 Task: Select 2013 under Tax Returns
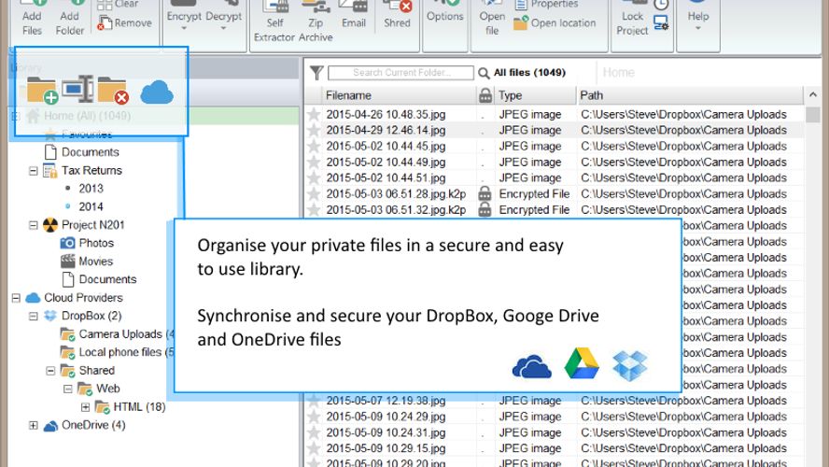pos(91,189)
